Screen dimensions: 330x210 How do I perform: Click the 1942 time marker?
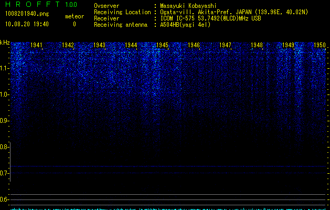[x=68, y=45]
